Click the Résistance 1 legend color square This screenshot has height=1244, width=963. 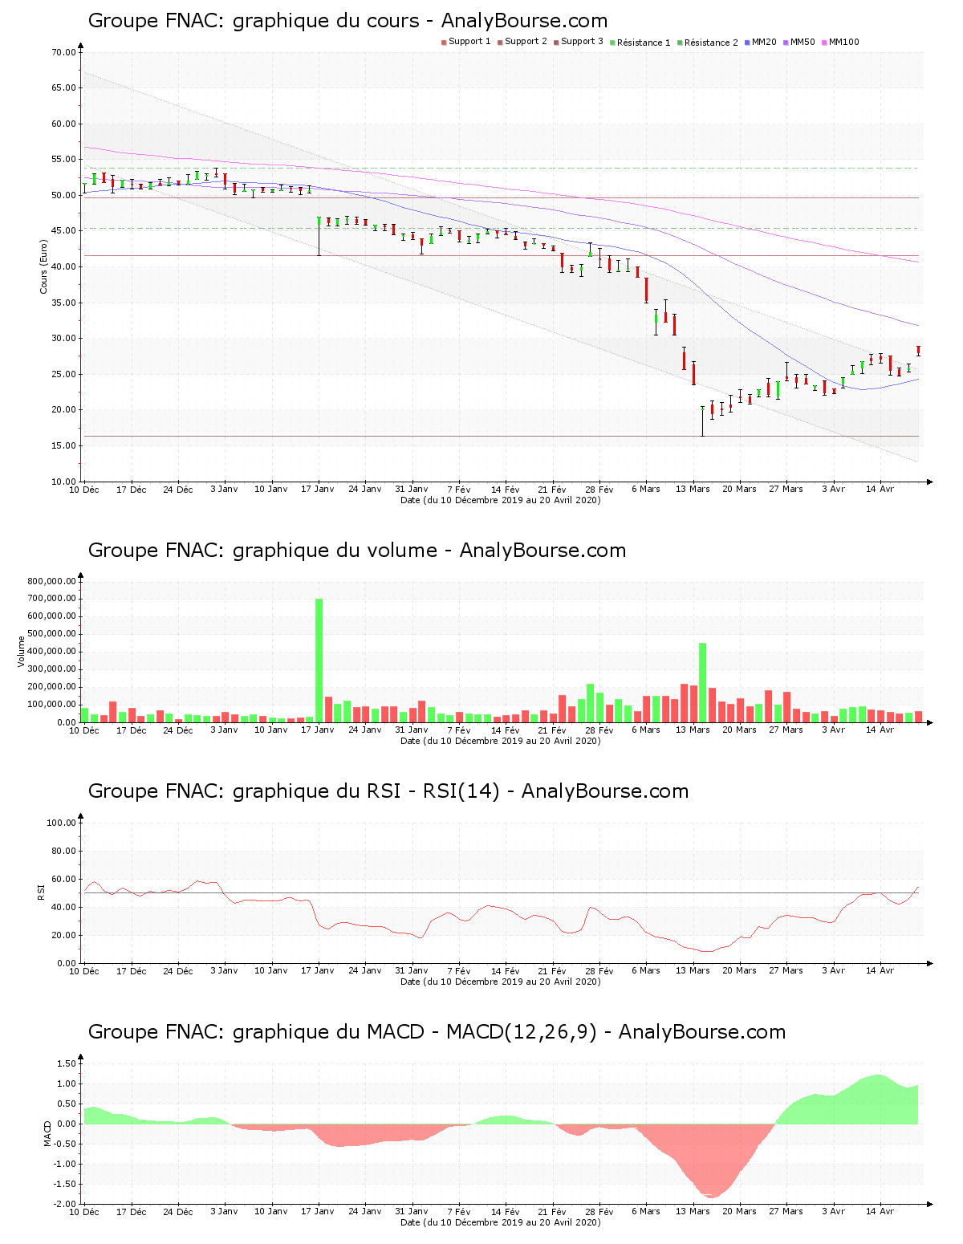[x=612, y=43]
